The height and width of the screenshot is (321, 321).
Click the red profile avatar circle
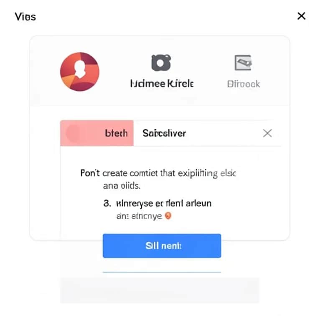tap(80, 71)
